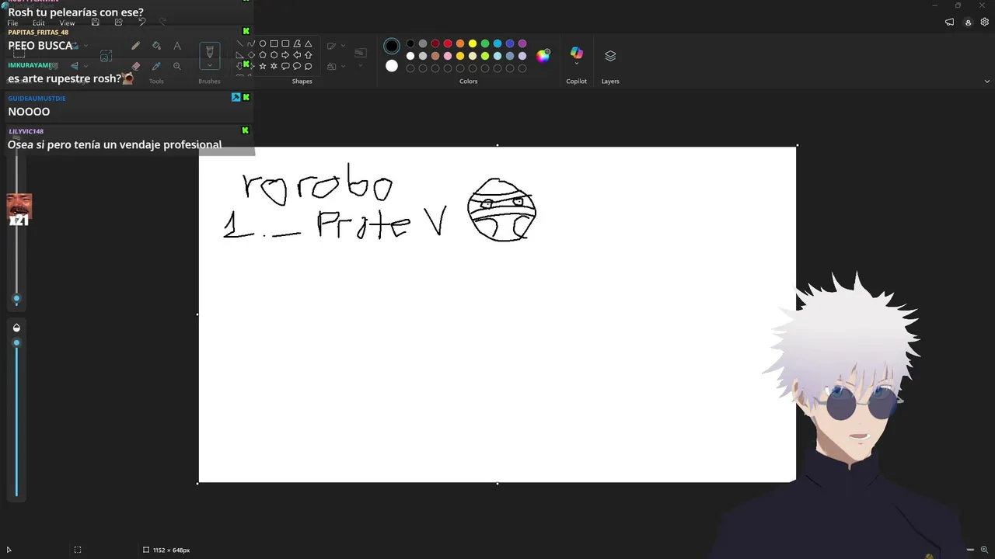Open the View menu
995x559 pixels.
tap(67, 23)
